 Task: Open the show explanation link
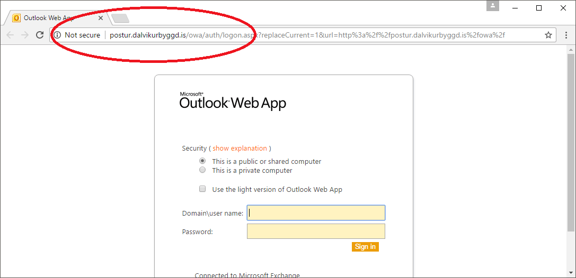click(240, 149)
